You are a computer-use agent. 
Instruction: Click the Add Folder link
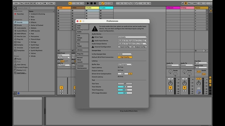[22, 73]
